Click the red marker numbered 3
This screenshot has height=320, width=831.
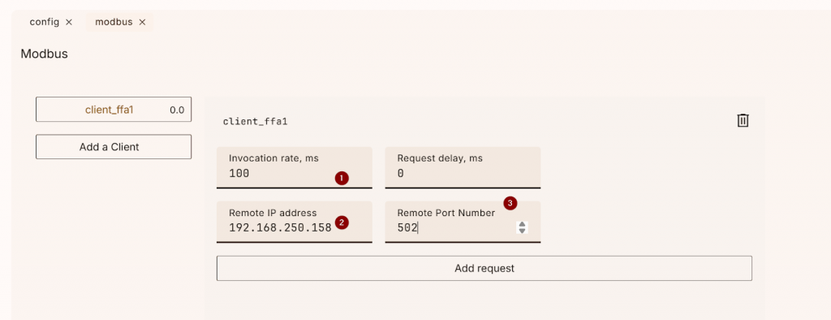[510, 203]
